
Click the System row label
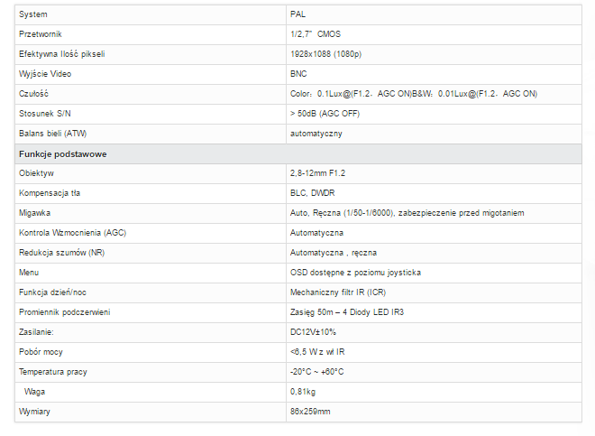point(33,14)
